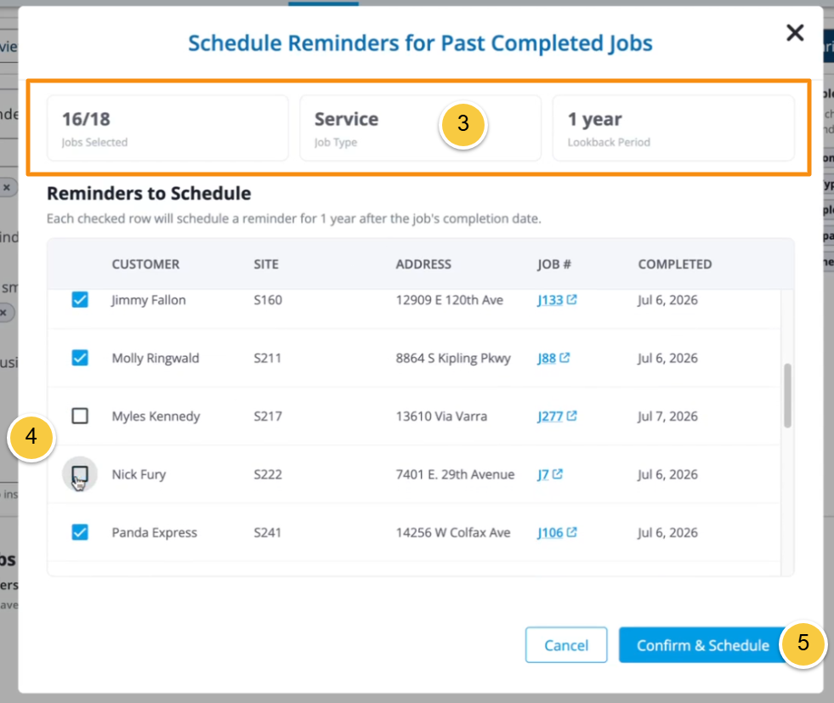Click the reminders list scrollbar thumb
This screenshot has height=703, width=834.
(x=787, y=395)
